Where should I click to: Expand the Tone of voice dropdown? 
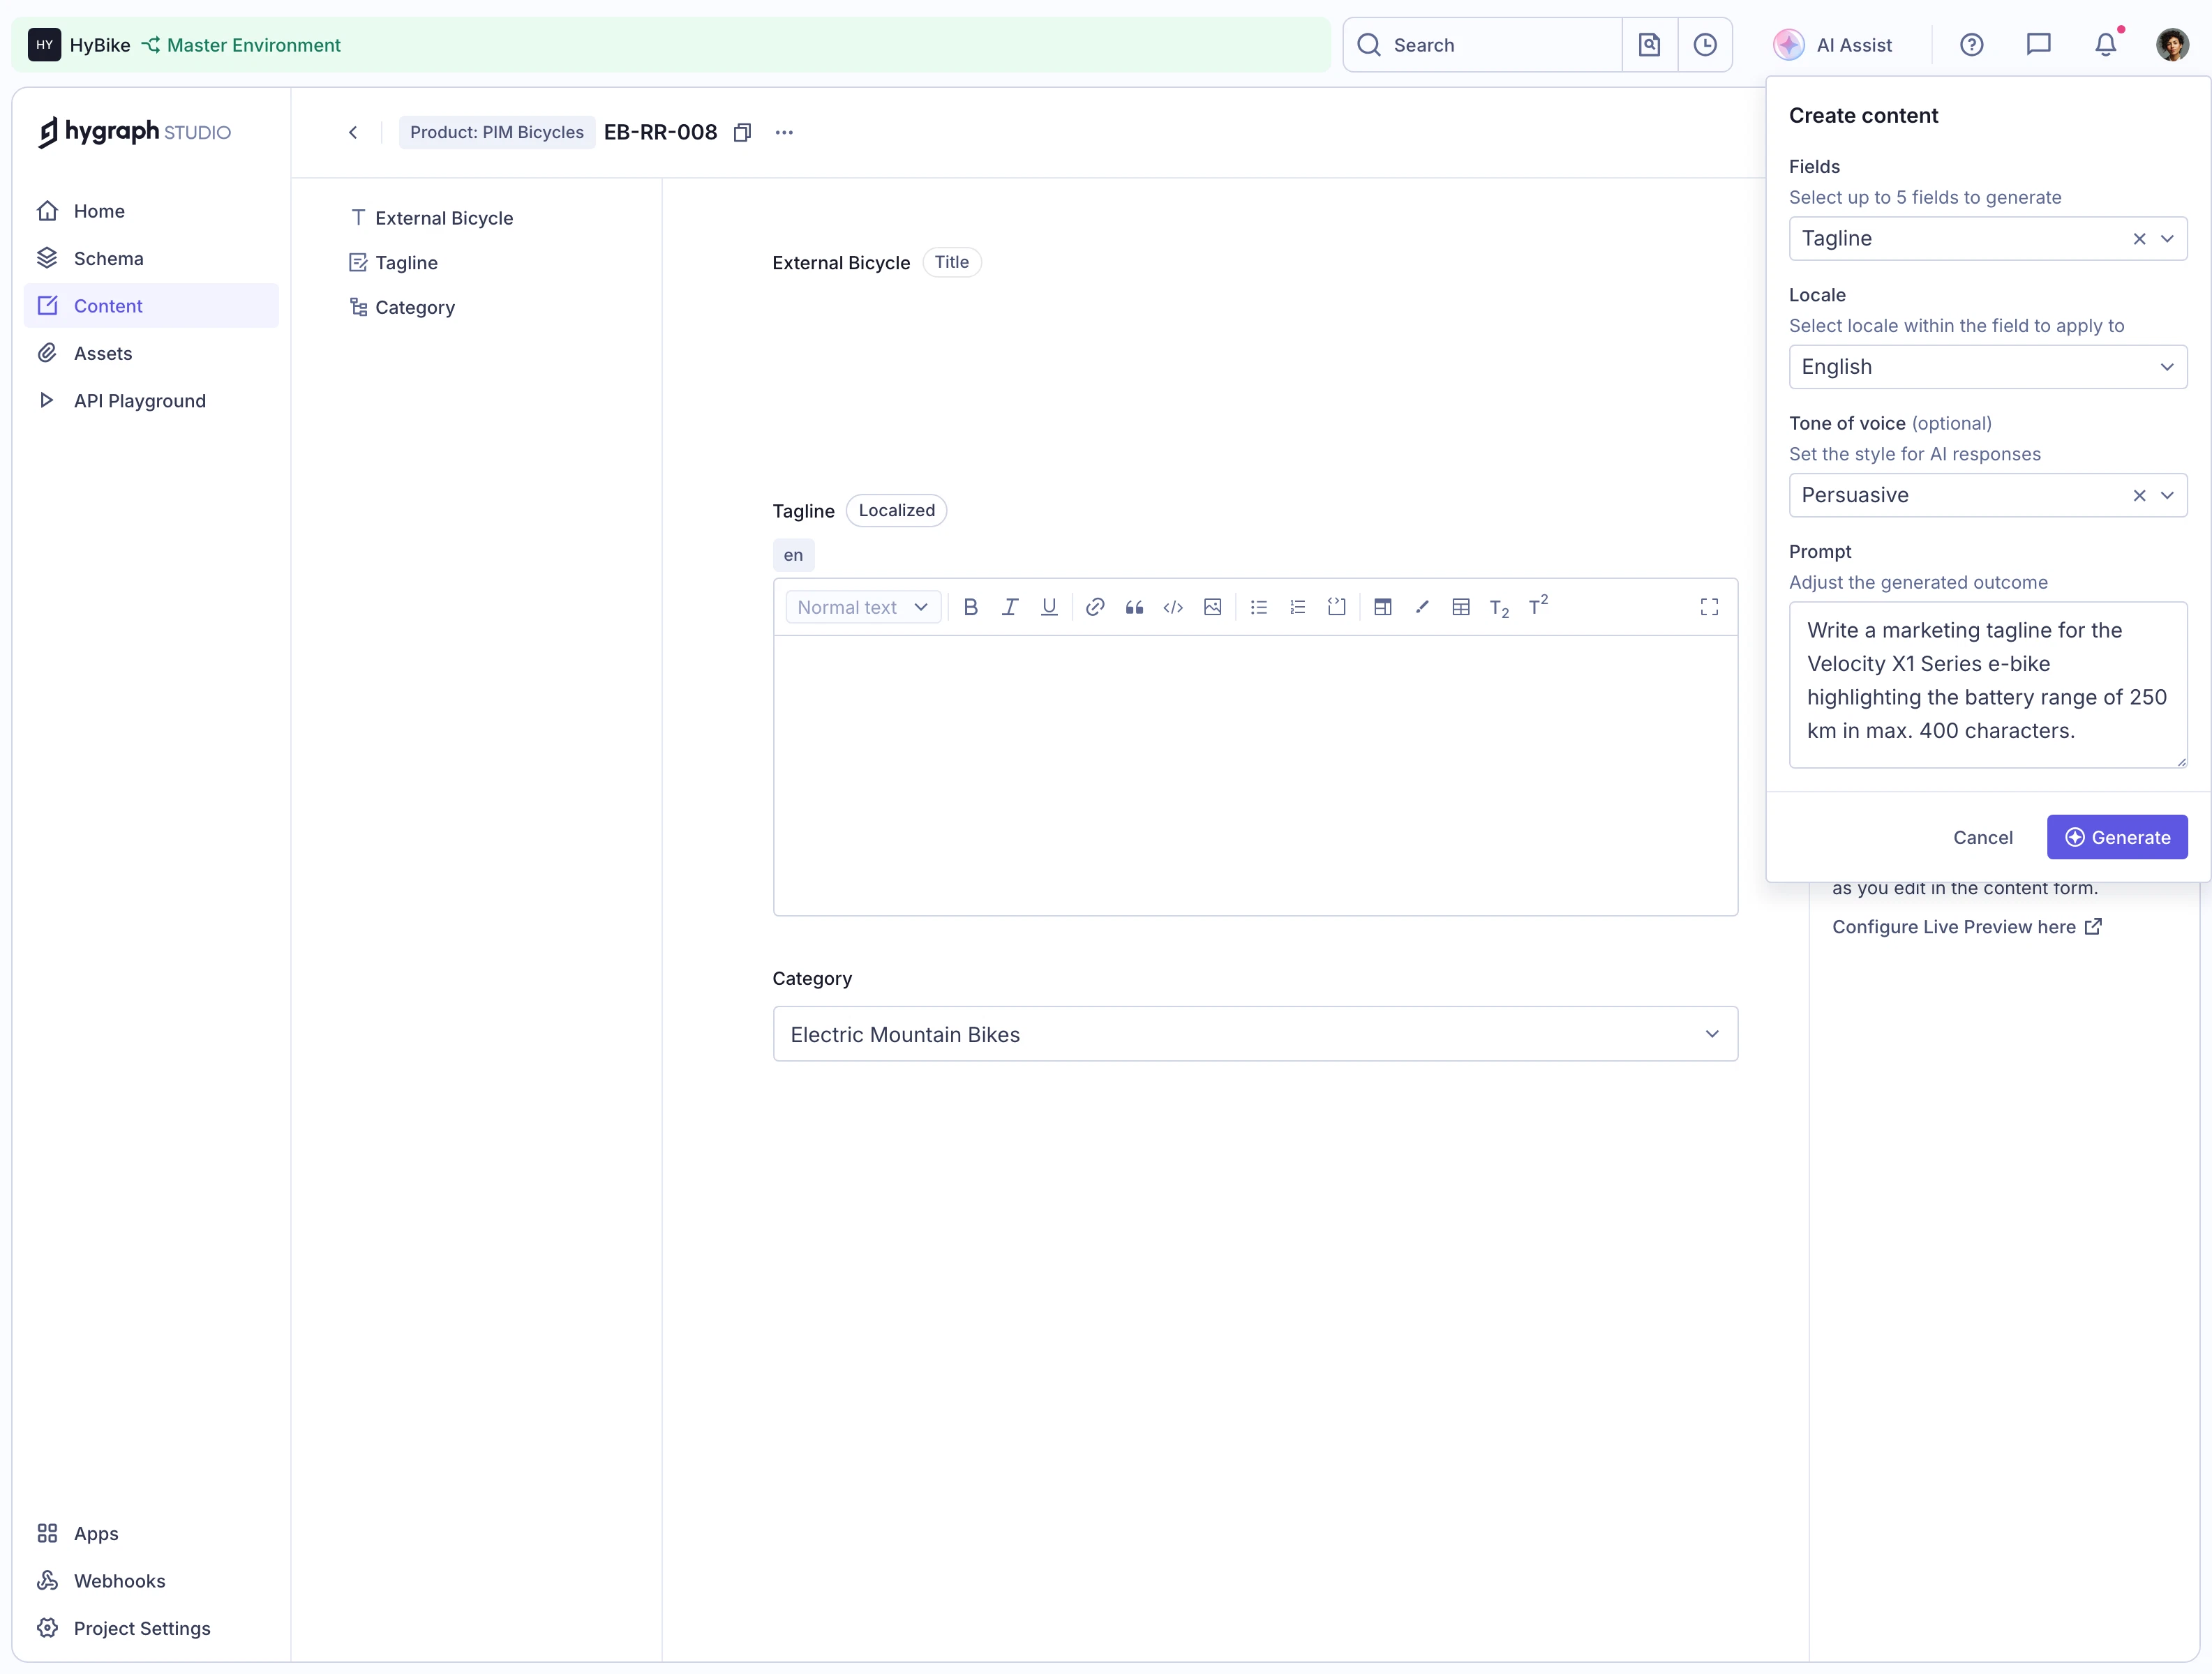click(2167, 496)
